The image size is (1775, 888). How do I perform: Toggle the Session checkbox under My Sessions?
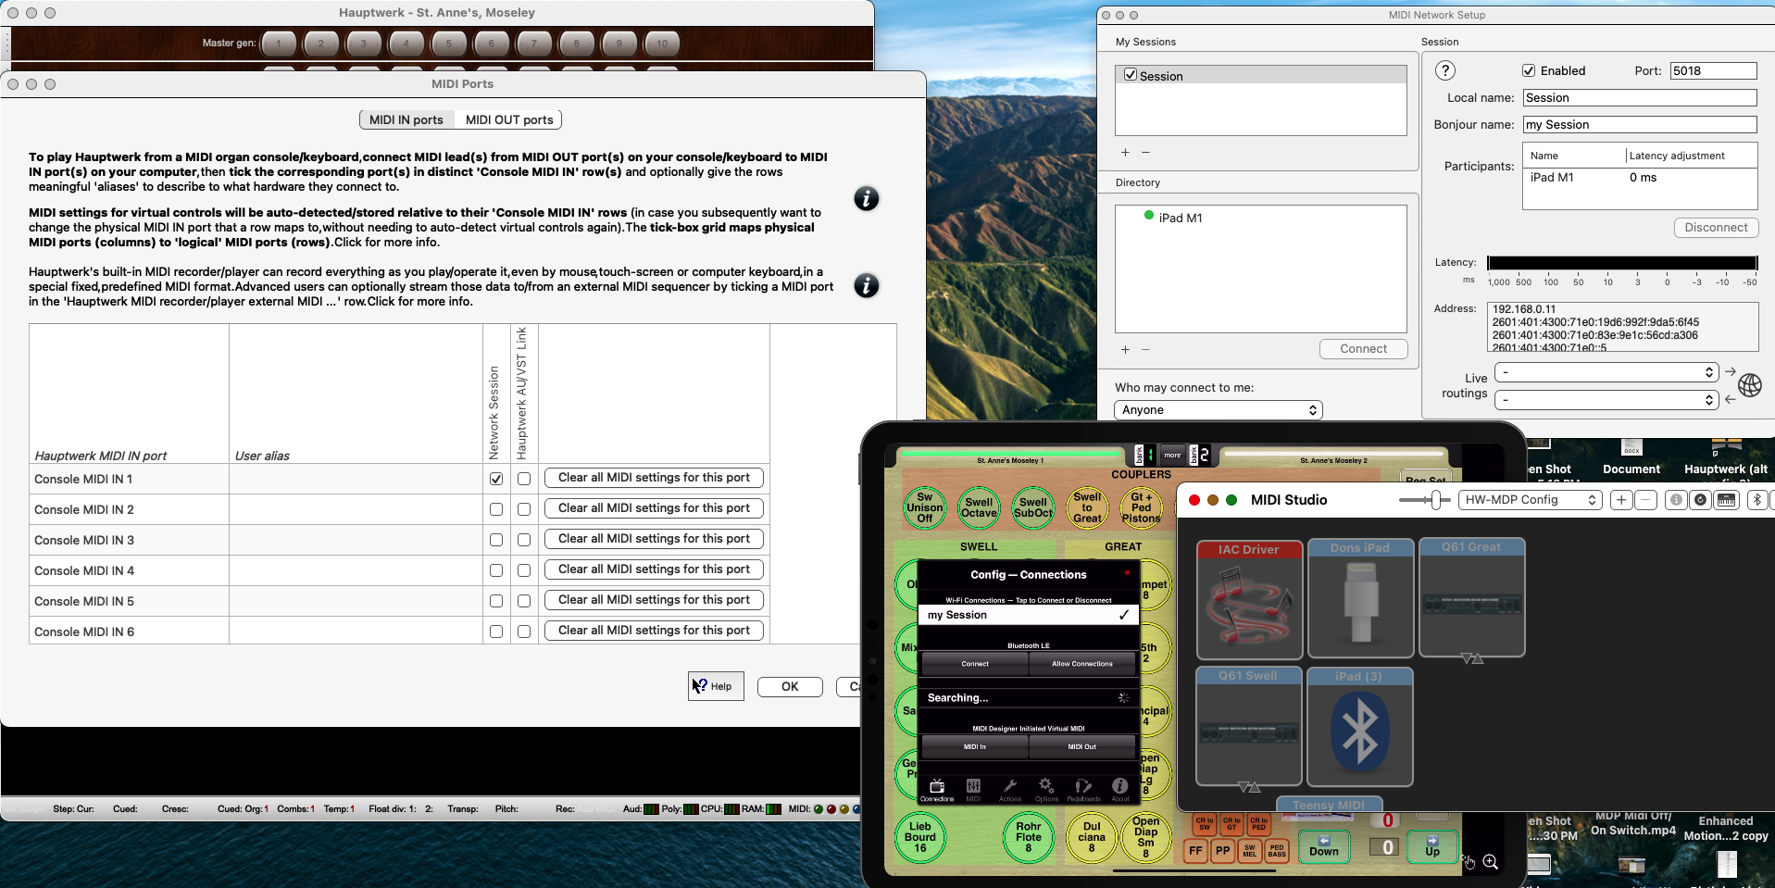pyautogui.click(x=1131, y=75)
